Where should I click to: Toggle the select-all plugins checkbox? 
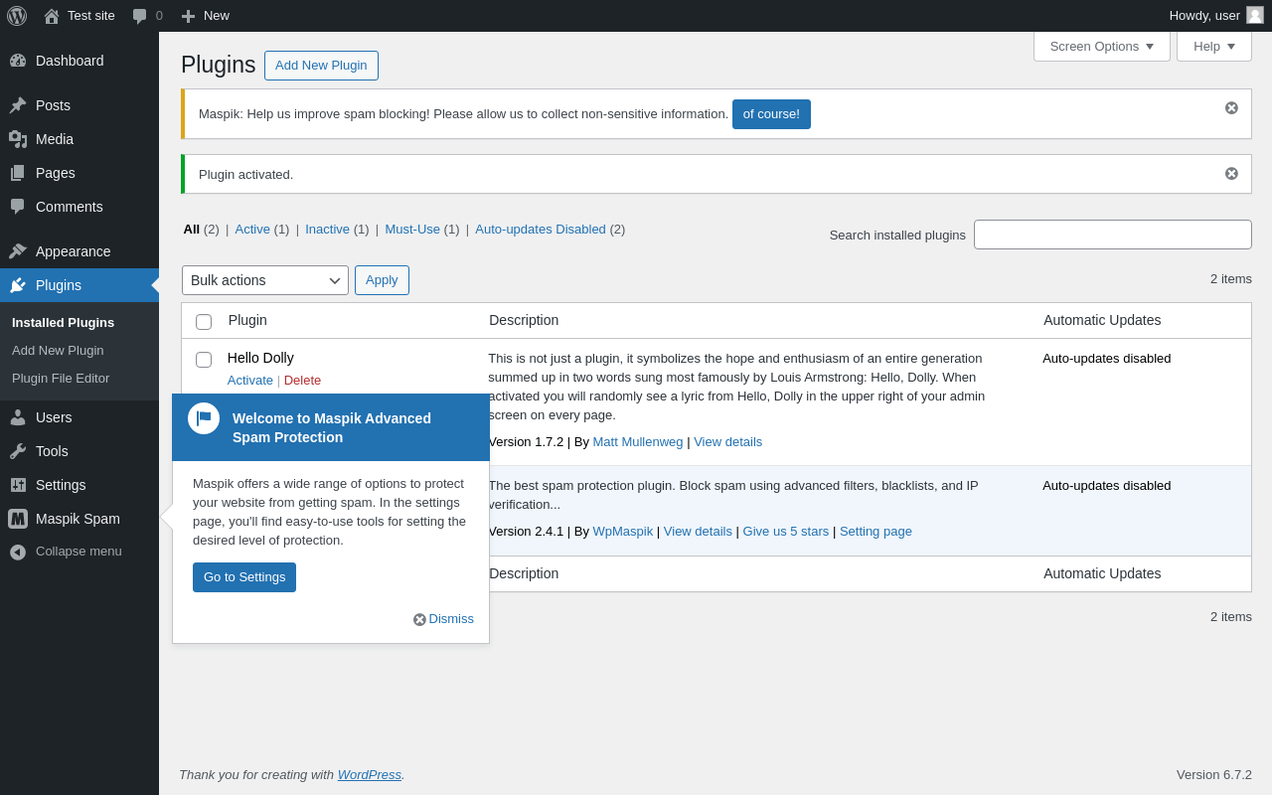(204, 322)
